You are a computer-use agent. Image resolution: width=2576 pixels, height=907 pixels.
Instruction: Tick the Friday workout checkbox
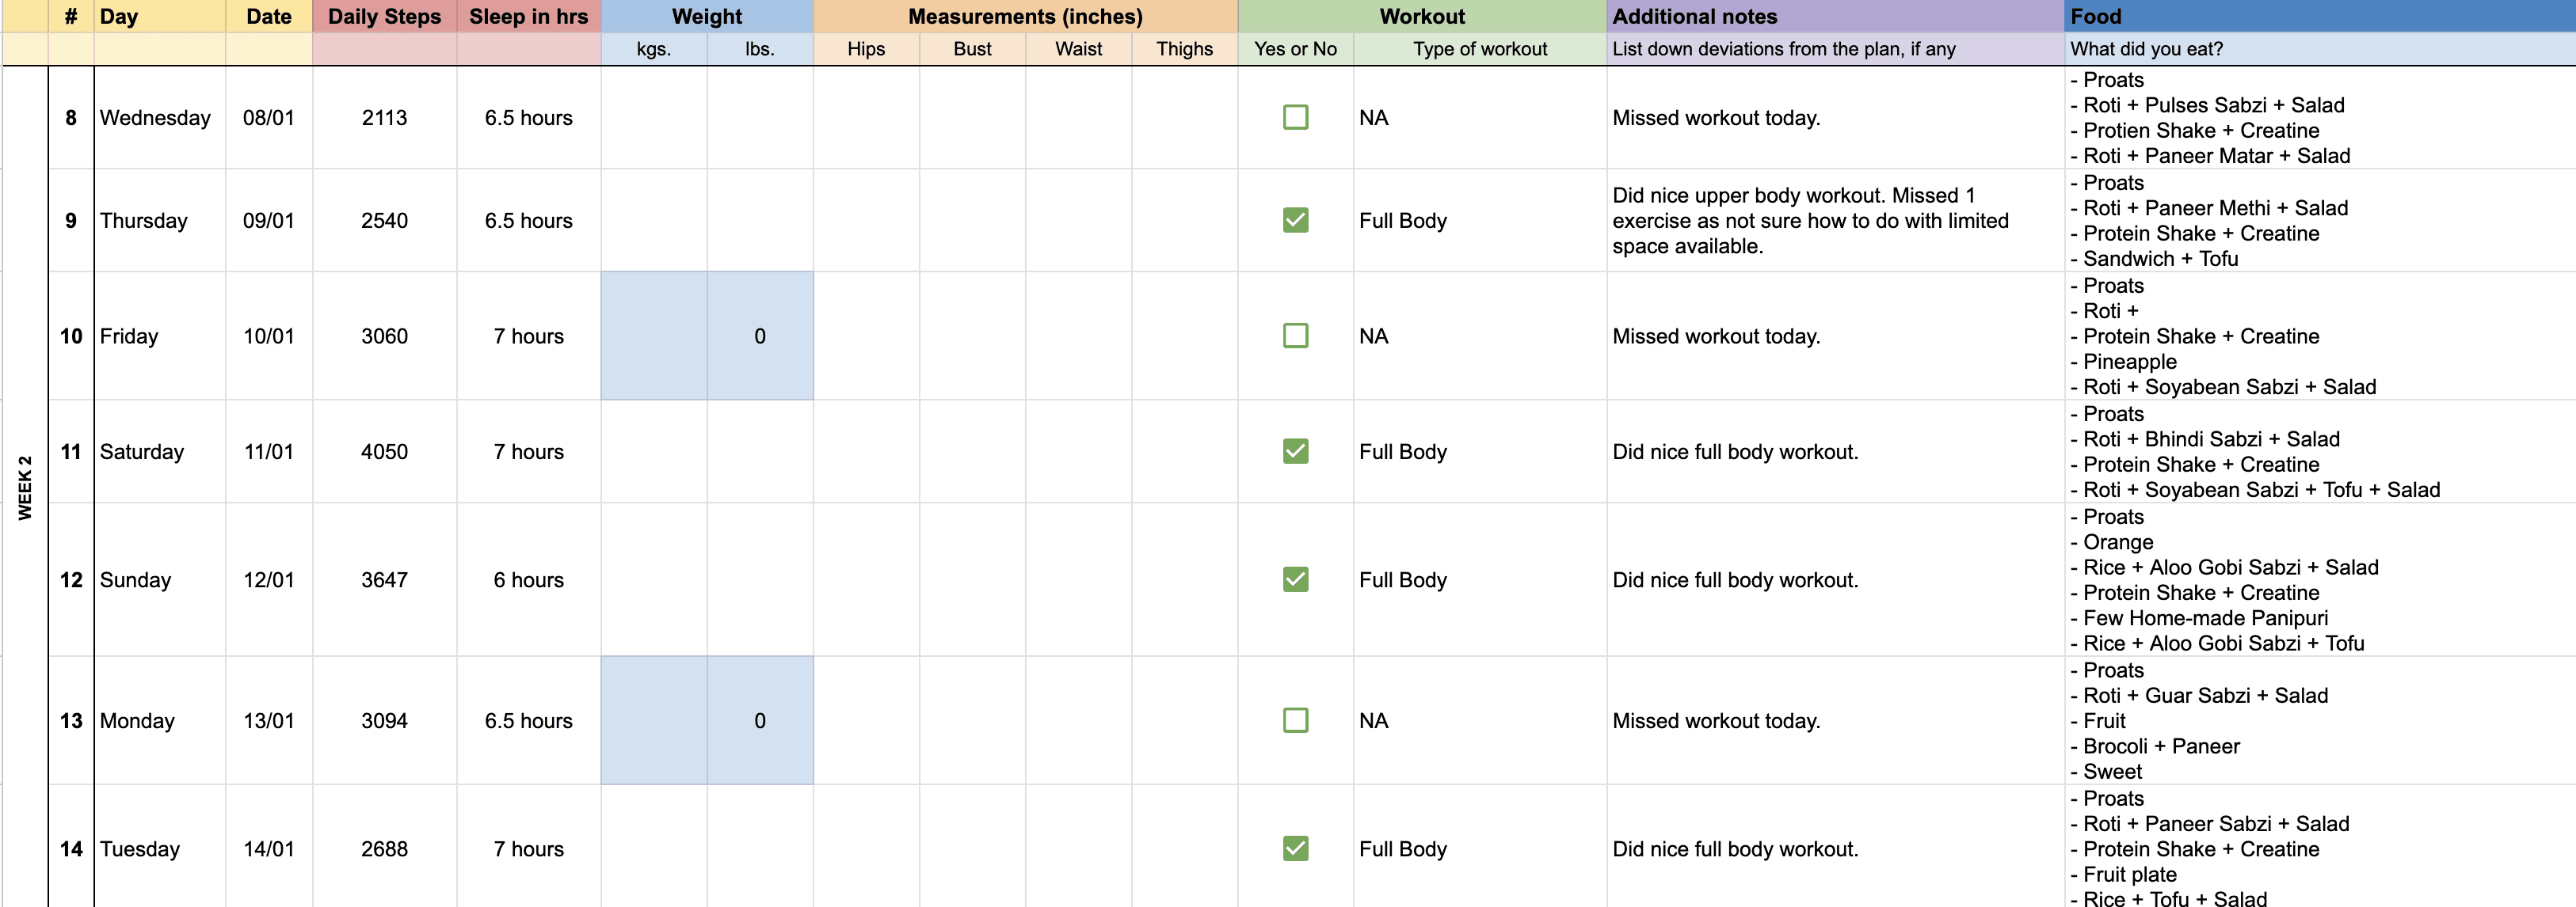[x=1295, y=336]
